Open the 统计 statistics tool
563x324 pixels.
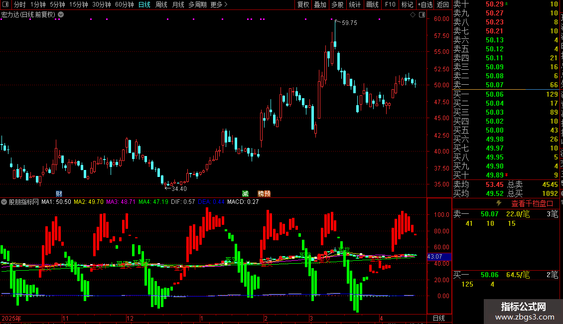(x=355, y=4)
